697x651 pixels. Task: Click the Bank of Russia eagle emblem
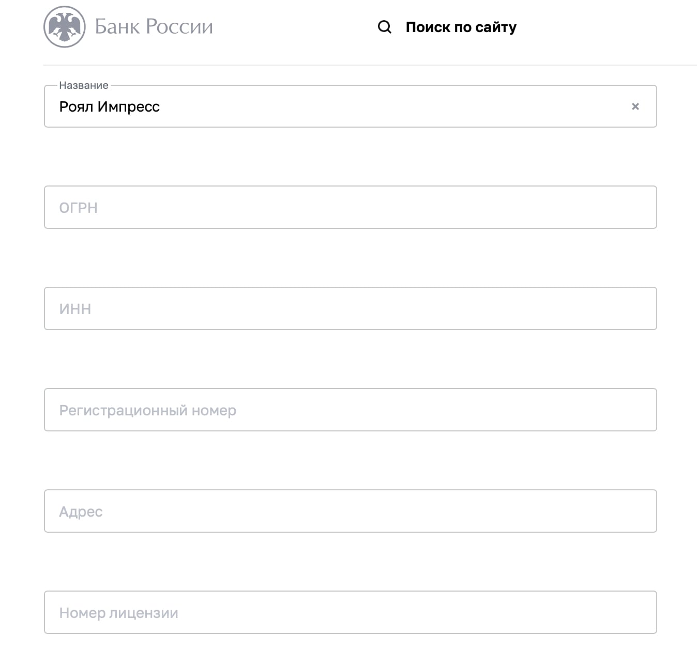(65, 27)
